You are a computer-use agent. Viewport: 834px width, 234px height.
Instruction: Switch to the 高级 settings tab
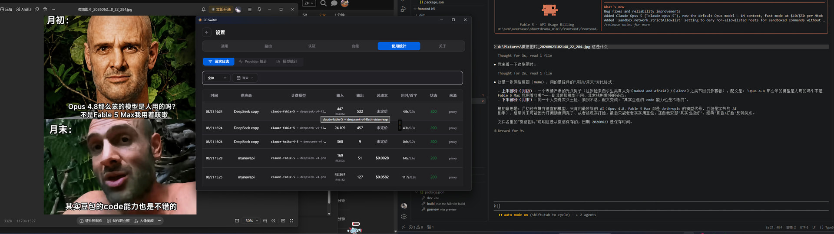(355, 46)
